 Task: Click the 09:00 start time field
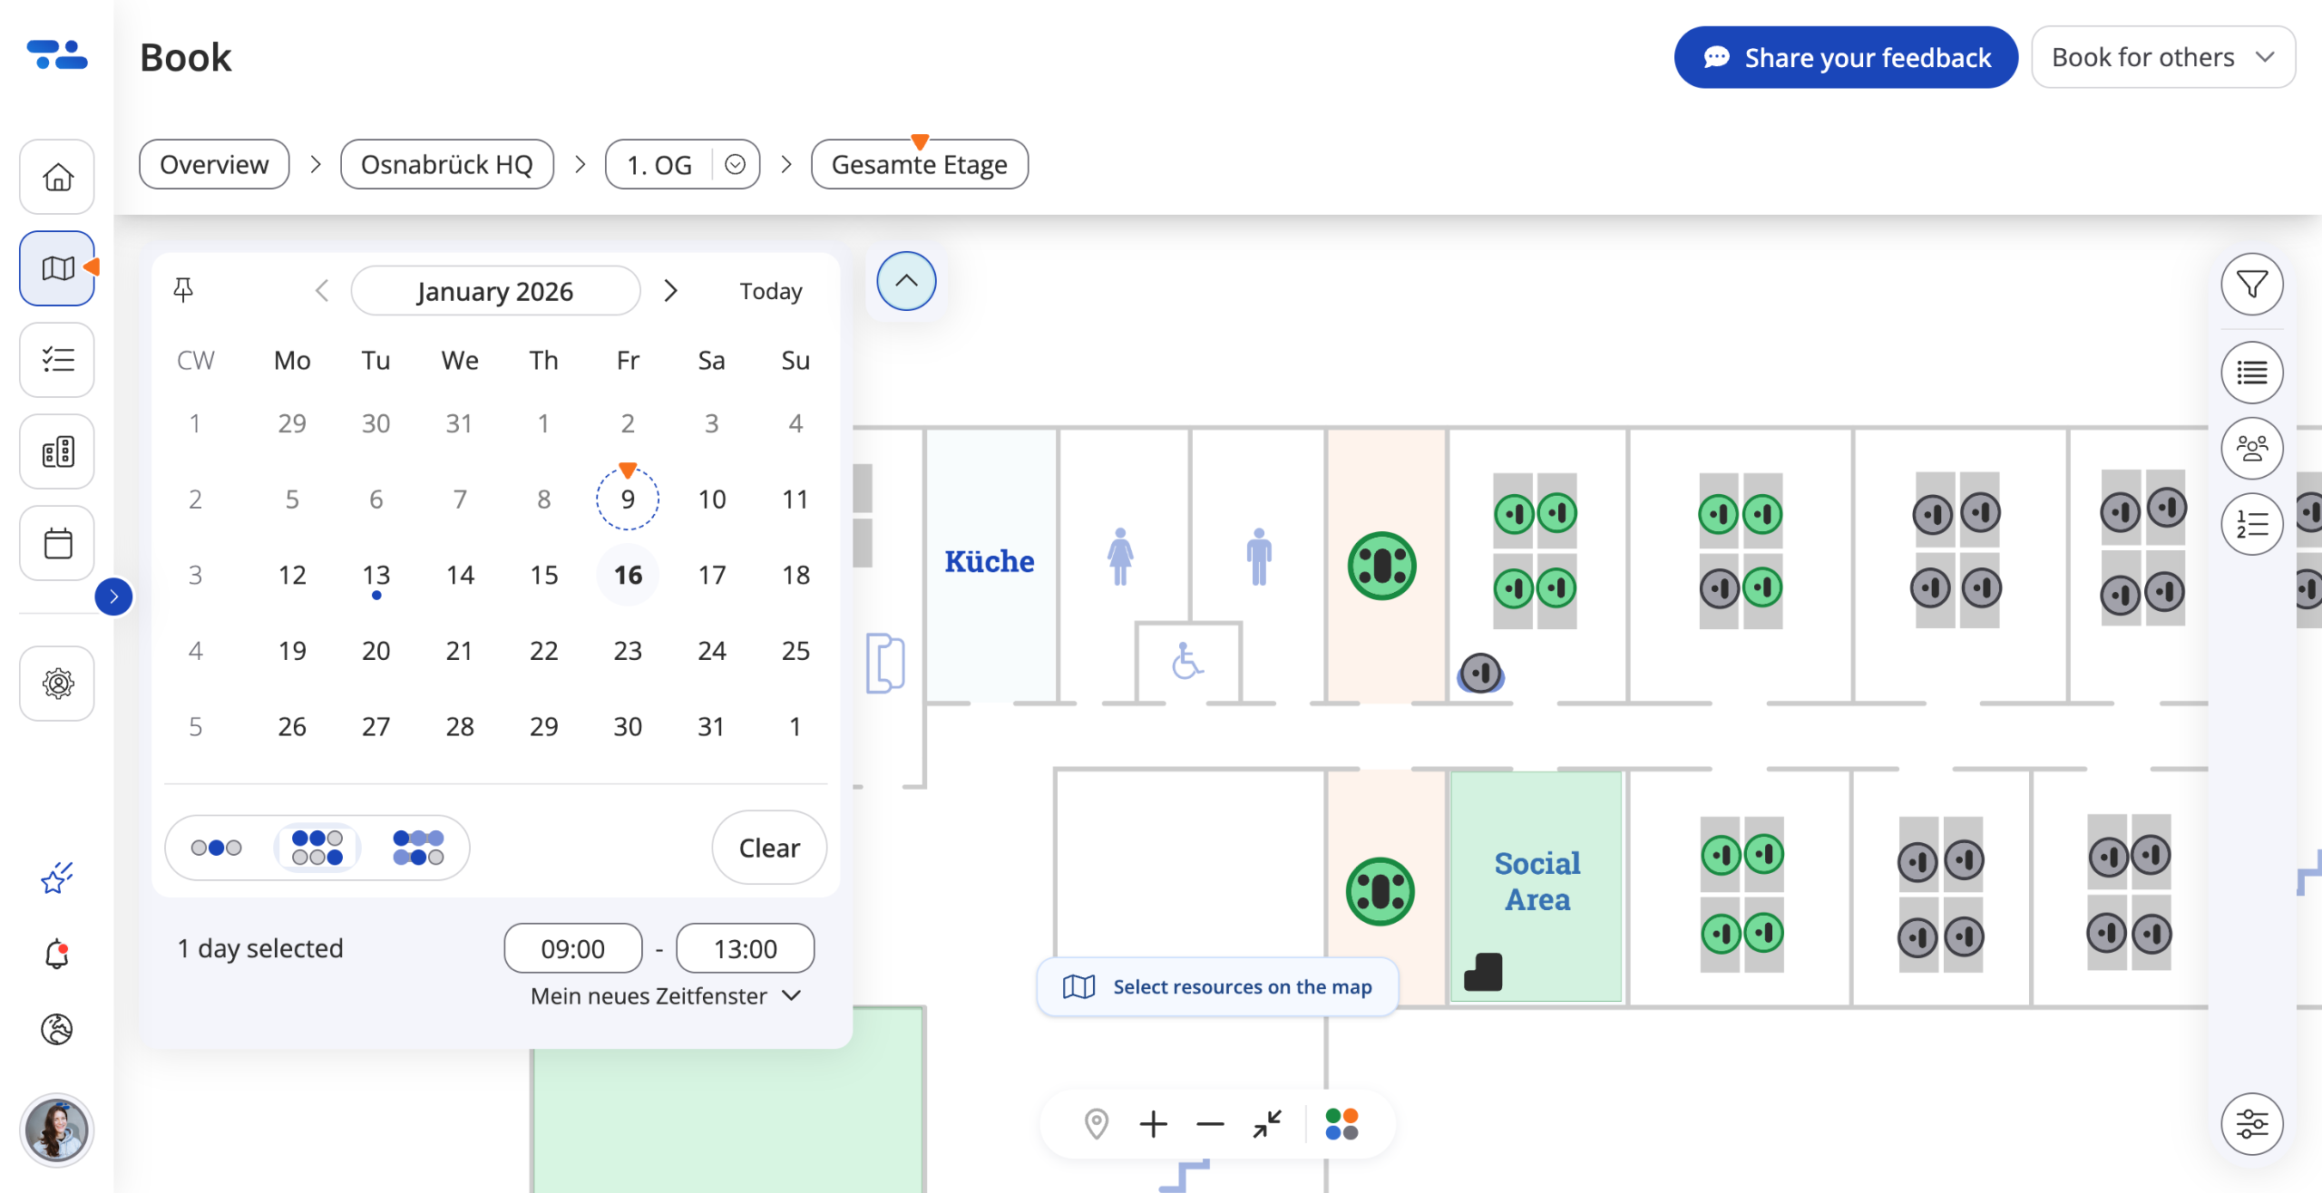572,948
